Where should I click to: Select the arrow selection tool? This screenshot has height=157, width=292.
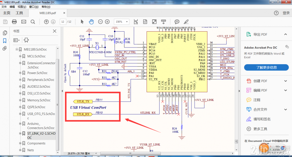pyautogui.click(x=82, y=22)
